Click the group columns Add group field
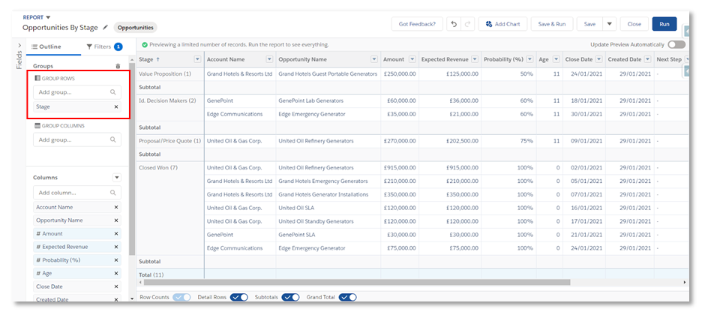705x315 pixels. pos(77,139)
